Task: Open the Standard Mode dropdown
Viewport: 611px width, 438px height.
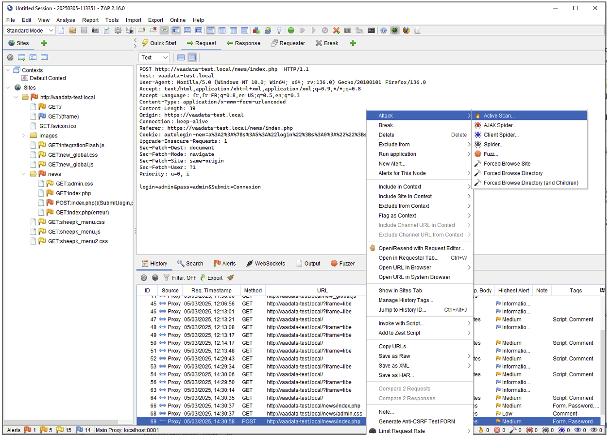Action: click(x=29, y=30)
